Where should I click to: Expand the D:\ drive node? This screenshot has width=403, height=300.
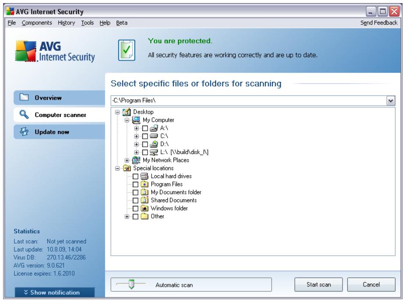click(137, 144)
